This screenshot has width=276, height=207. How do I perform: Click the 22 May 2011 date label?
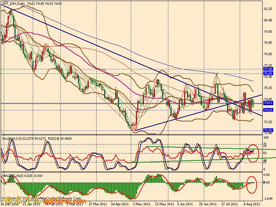click(x=165, y=204)
